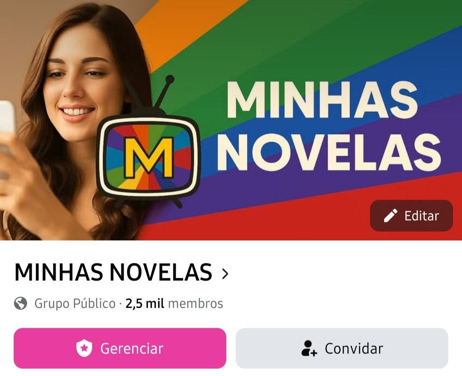Click the add-person icon on Convidar

[x=309, y=348]
